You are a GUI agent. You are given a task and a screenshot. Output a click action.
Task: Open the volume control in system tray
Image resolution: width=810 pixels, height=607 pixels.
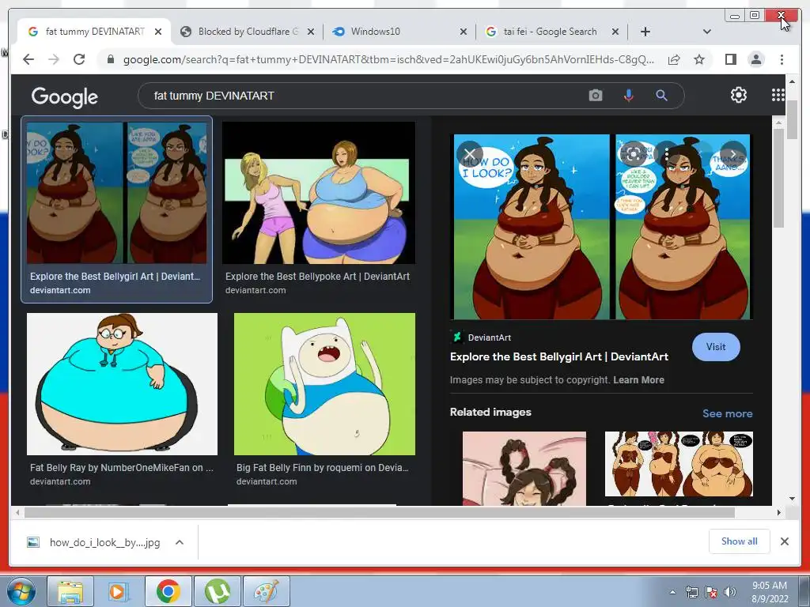pos(729,592)
